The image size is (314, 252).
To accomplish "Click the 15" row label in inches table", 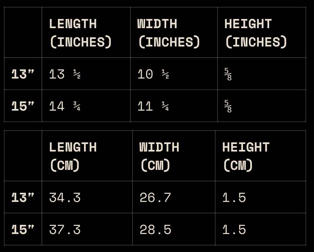I will point(23,106).
